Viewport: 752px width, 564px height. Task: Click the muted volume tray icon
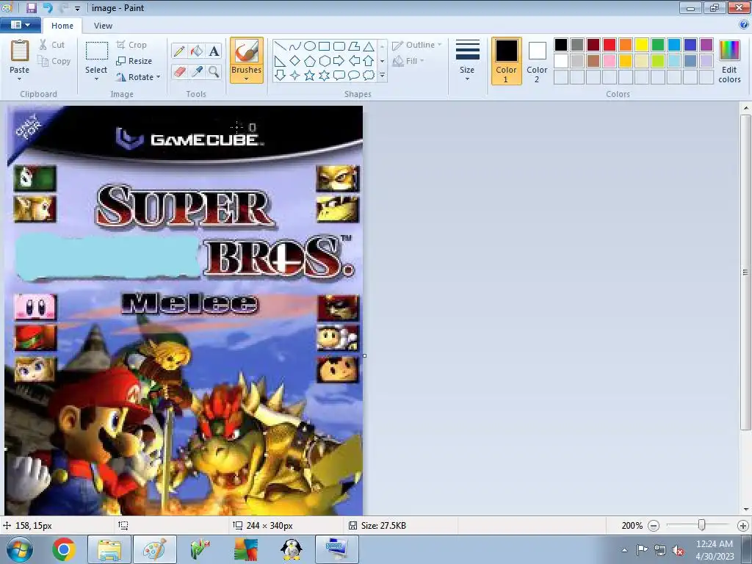tap(678, 550)
